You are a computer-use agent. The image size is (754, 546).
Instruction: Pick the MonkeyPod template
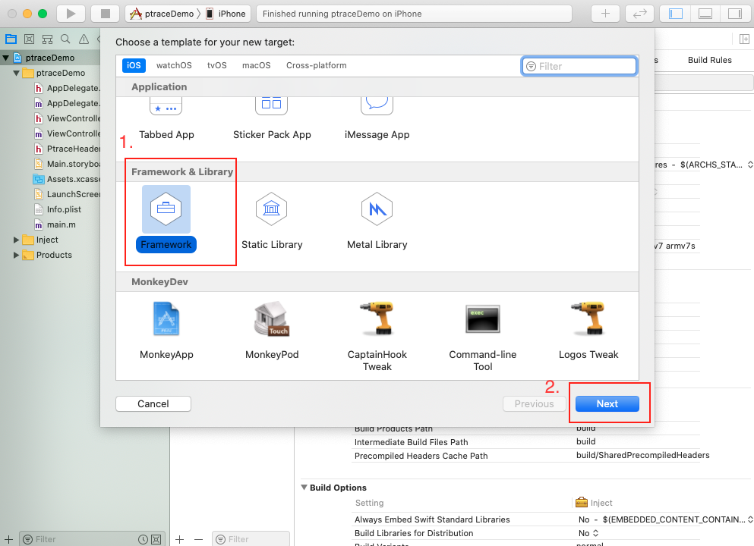click(272, 331)
